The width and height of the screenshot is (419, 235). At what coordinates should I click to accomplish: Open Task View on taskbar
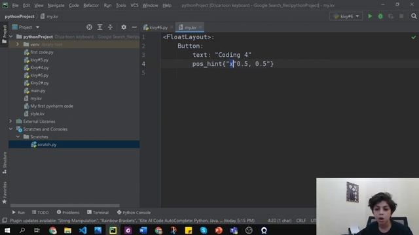coord(37,230)
